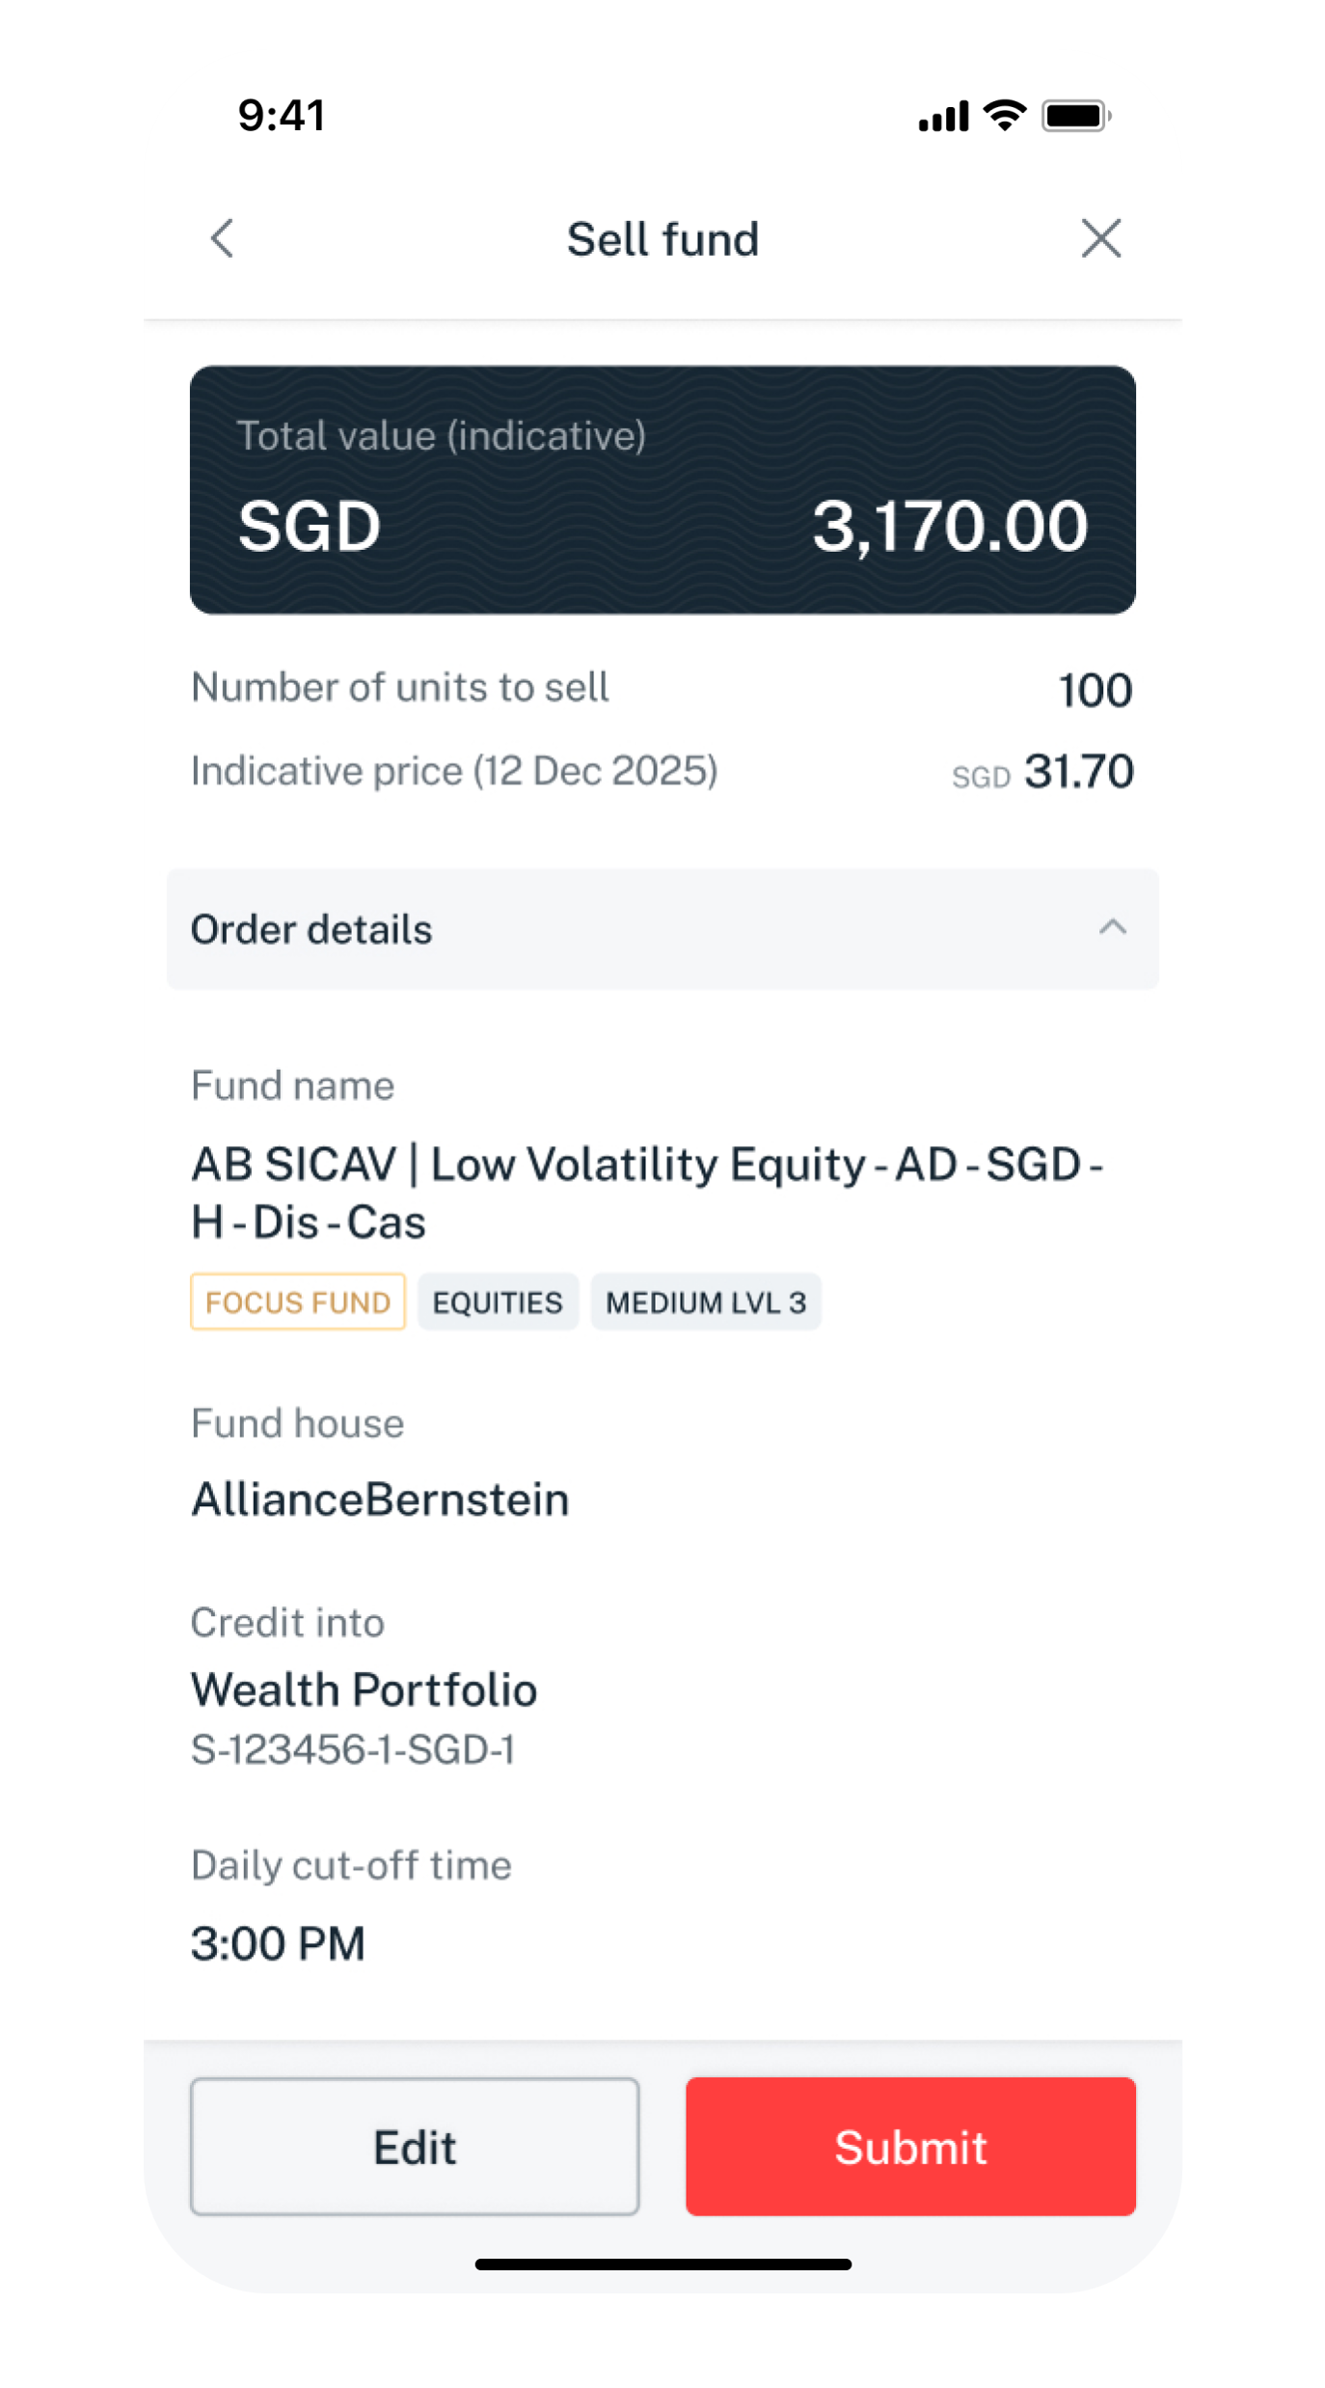The width and height of the screenshot is (1325, 2388).
Task: Tap the Wi-Fi status icon
Action: tap(1005, 116)
